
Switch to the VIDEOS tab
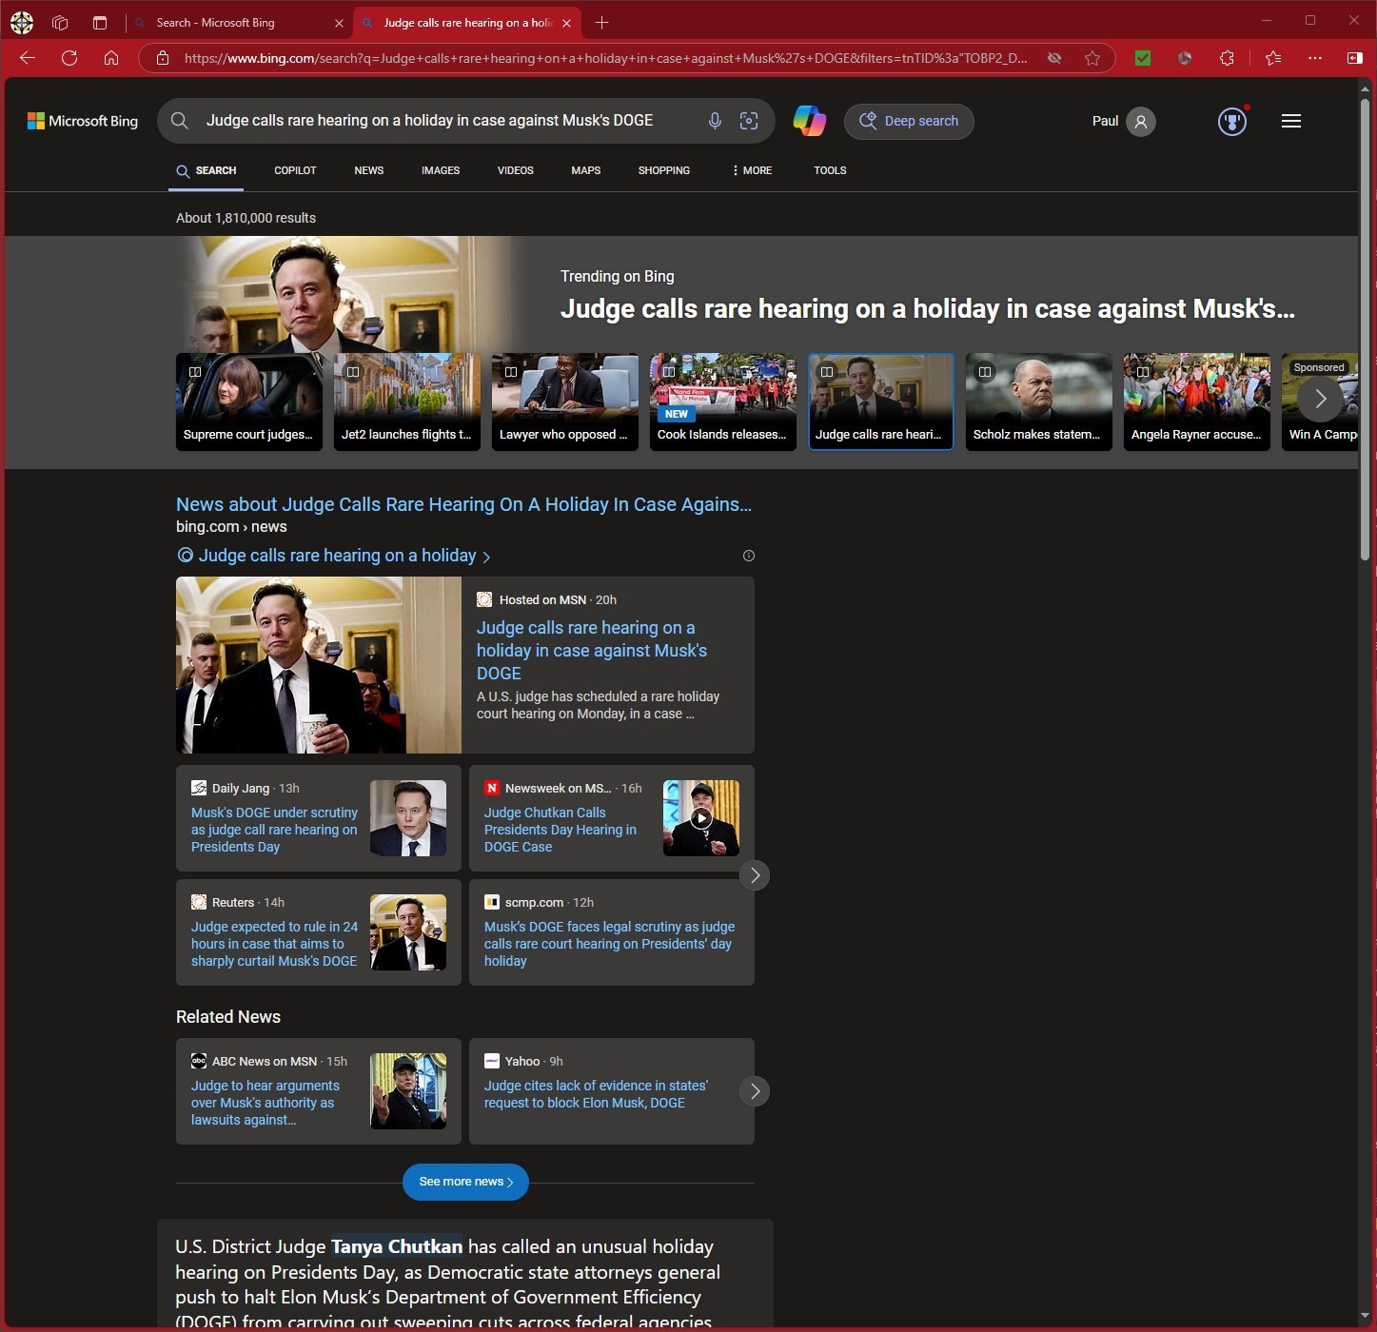515,170
